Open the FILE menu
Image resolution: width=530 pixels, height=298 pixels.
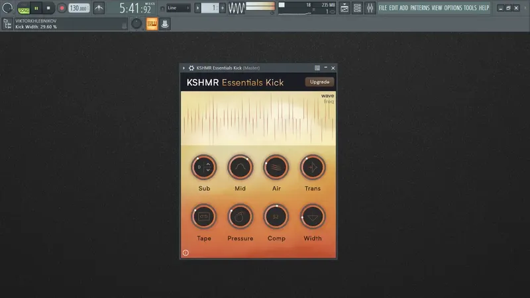tap(383, 7)
